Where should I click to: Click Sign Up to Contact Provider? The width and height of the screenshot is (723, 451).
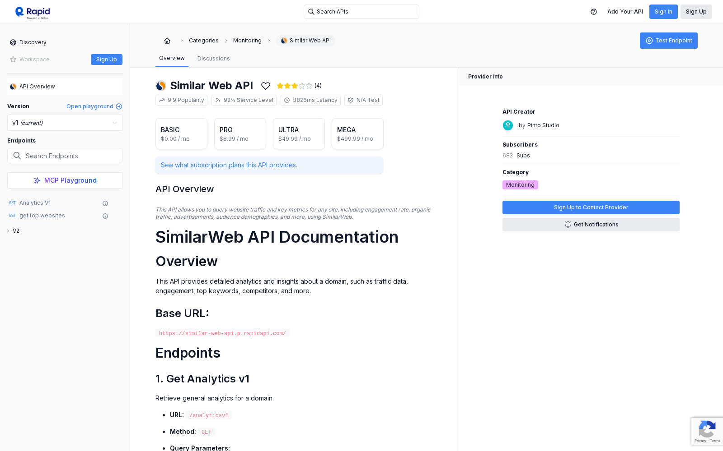[x=591, y=207]
